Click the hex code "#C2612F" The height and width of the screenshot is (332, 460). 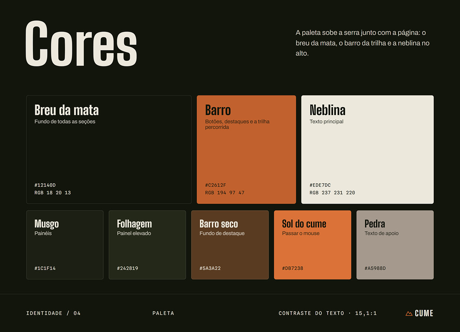216,185
